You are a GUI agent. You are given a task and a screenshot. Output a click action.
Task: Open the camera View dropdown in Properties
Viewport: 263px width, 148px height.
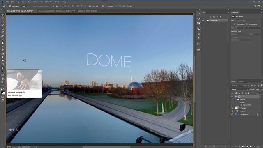click(248, 21)
